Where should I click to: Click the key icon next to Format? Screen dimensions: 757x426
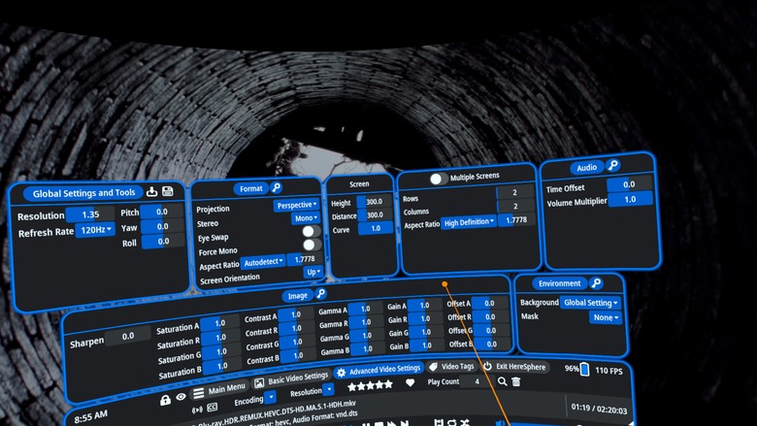point(276,187)
